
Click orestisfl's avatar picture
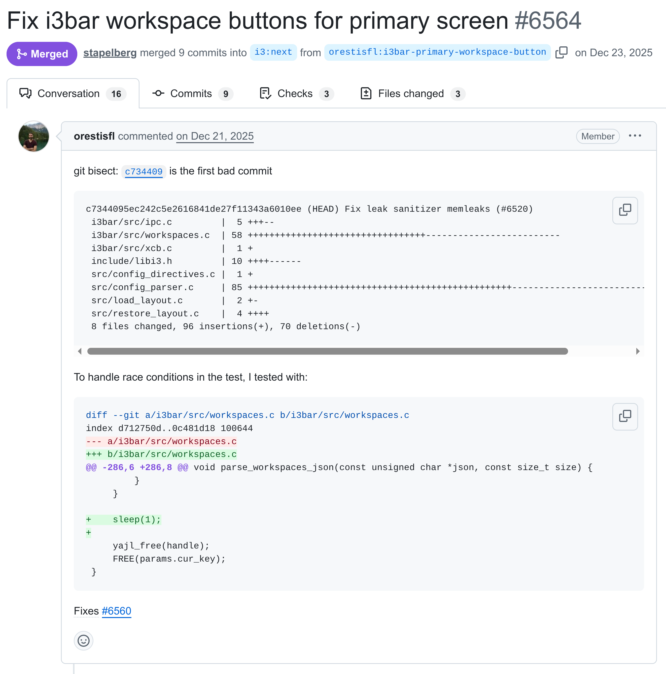tap(34, 136)
